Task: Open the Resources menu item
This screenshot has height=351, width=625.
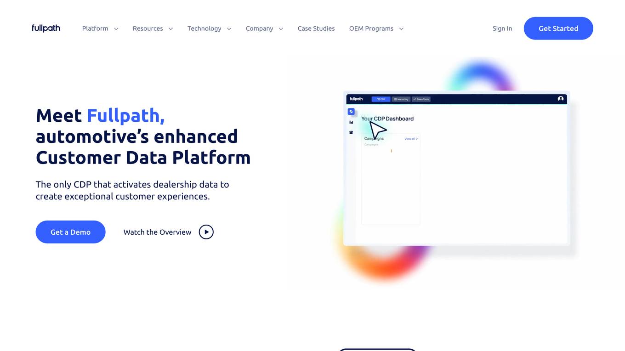Action: point(148,28)
